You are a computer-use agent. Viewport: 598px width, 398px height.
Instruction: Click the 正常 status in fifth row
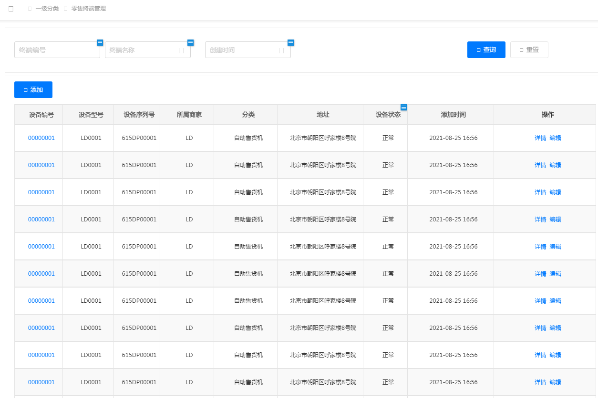pyautogui.click(x=388, y=247)
